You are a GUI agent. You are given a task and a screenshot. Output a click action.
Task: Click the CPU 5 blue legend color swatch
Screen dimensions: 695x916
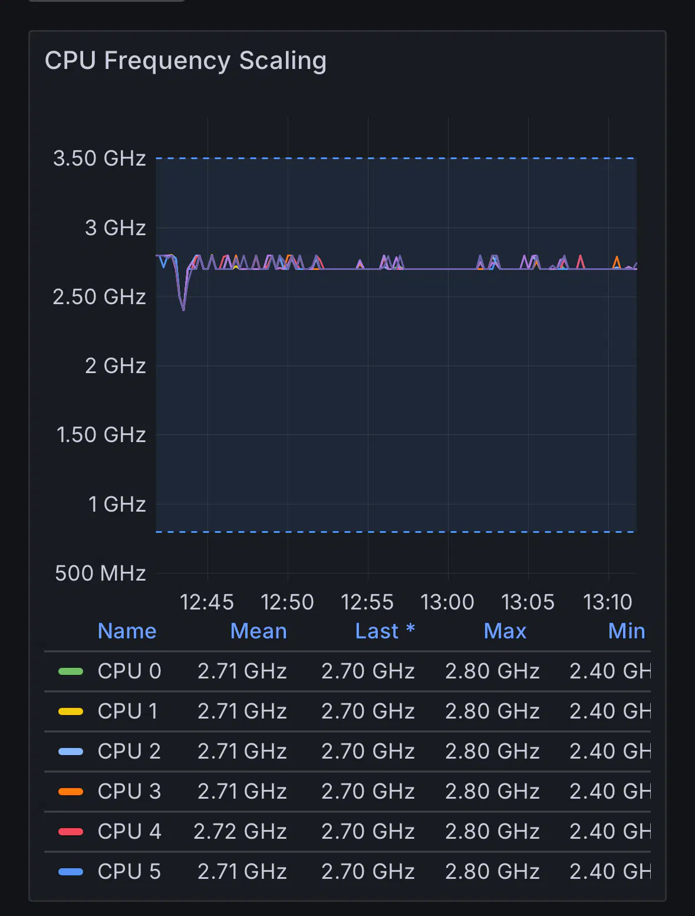[71, 872]
